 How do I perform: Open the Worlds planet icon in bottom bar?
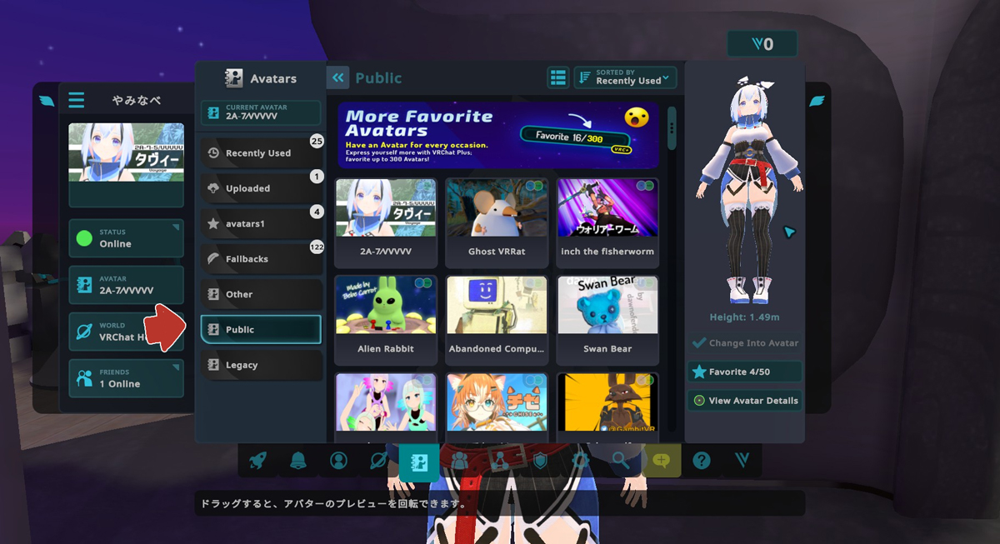[378, 461]
